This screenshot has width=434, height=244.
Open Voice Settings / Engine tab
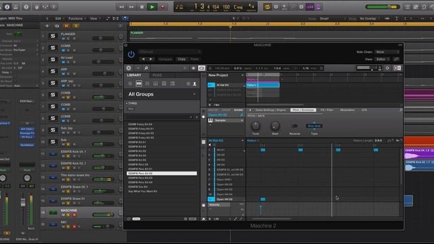pyautogui.click(x=271, y=110)
